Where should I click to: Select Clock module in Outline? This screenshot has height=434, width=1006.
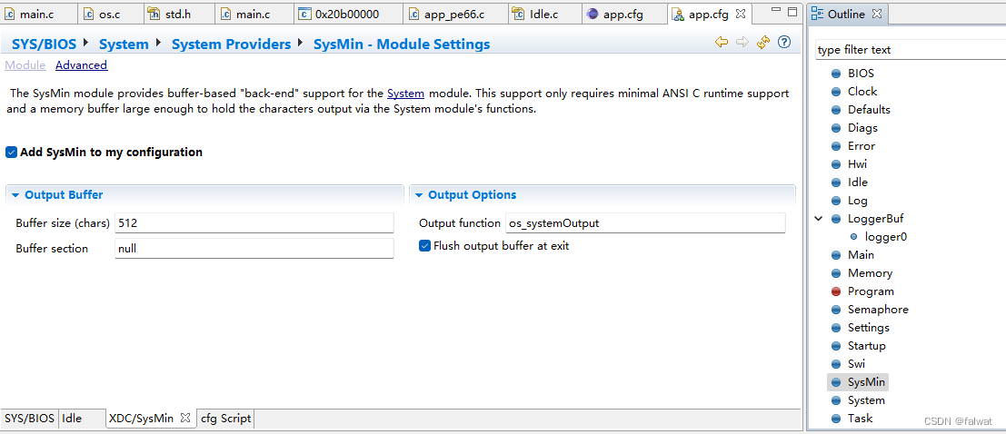tap(862, 92)
